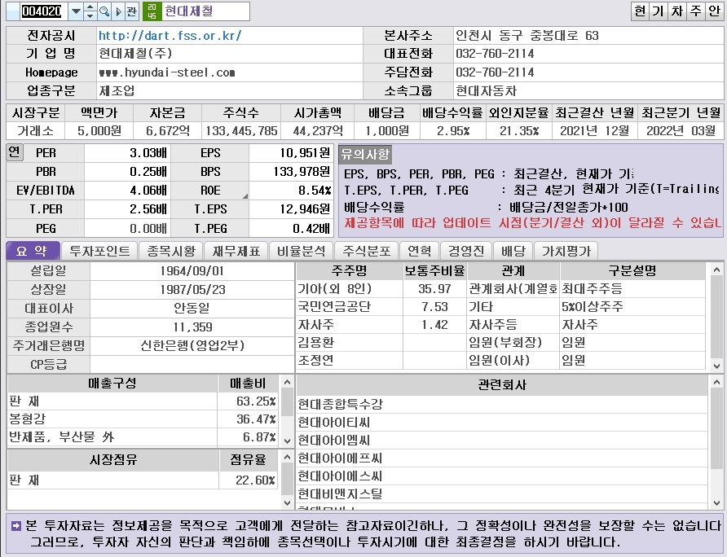Open the stock code dropdown arrow
727x557 pixels.
coord(76,11)
